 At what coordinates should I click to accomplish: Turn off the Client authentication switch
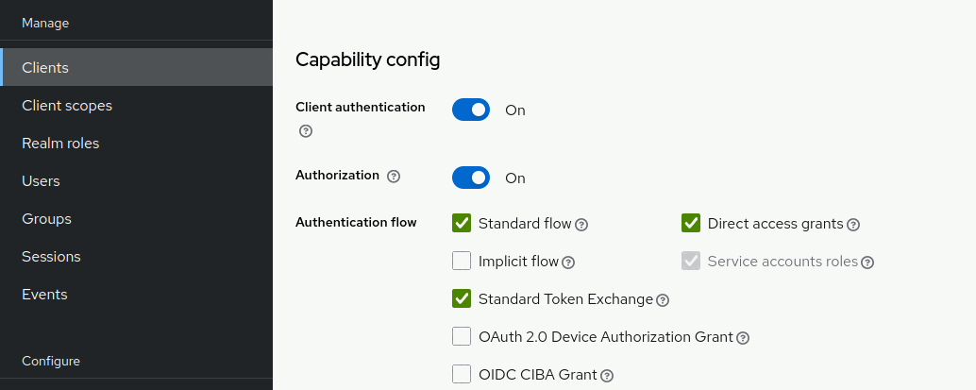471,110
